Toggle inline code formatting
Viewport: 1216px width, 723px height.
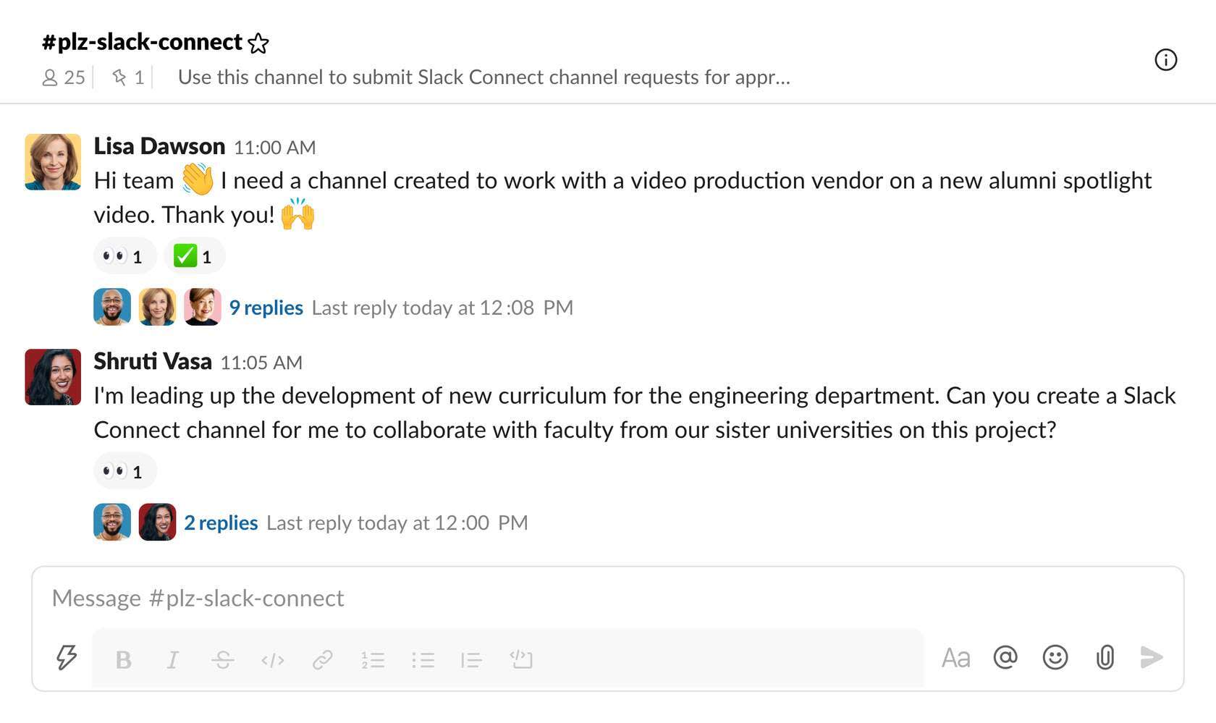coord(272,660)
